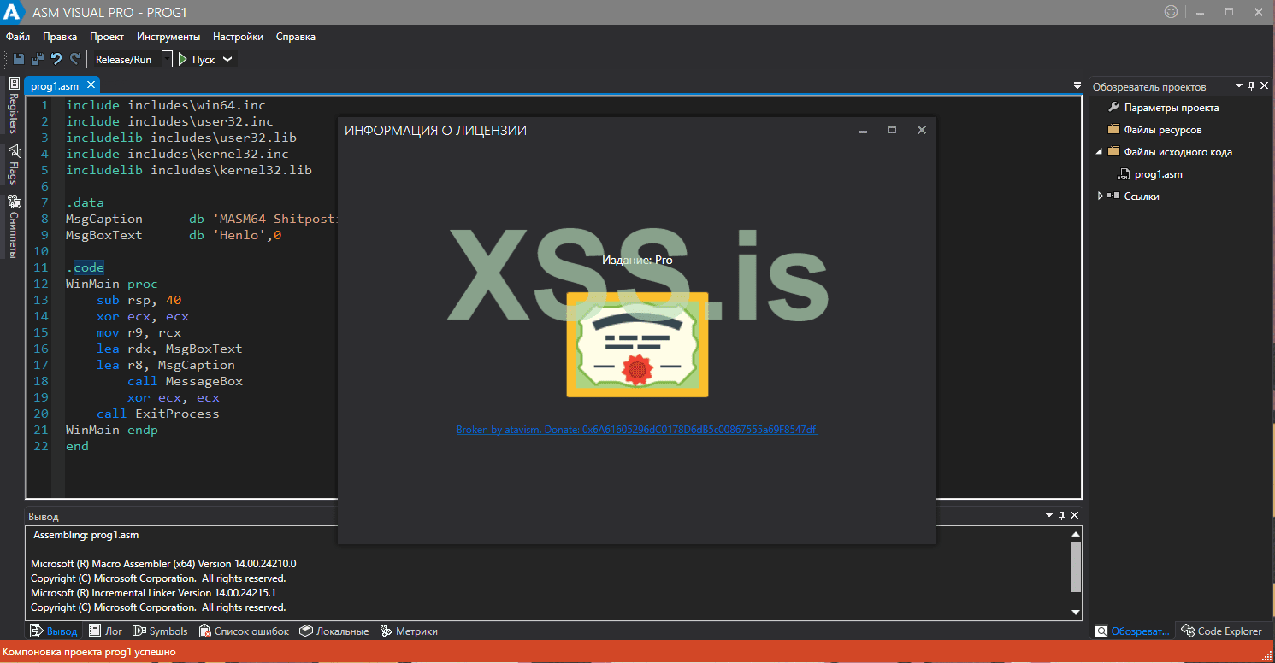The image size is (1275, 663).
Task: Select Параметры проекта in project tree
Action: 1172,108
